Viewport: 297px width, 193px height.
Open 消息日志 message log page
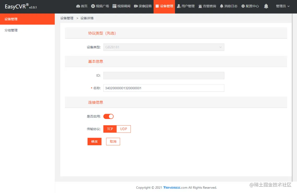click(228, 6)
